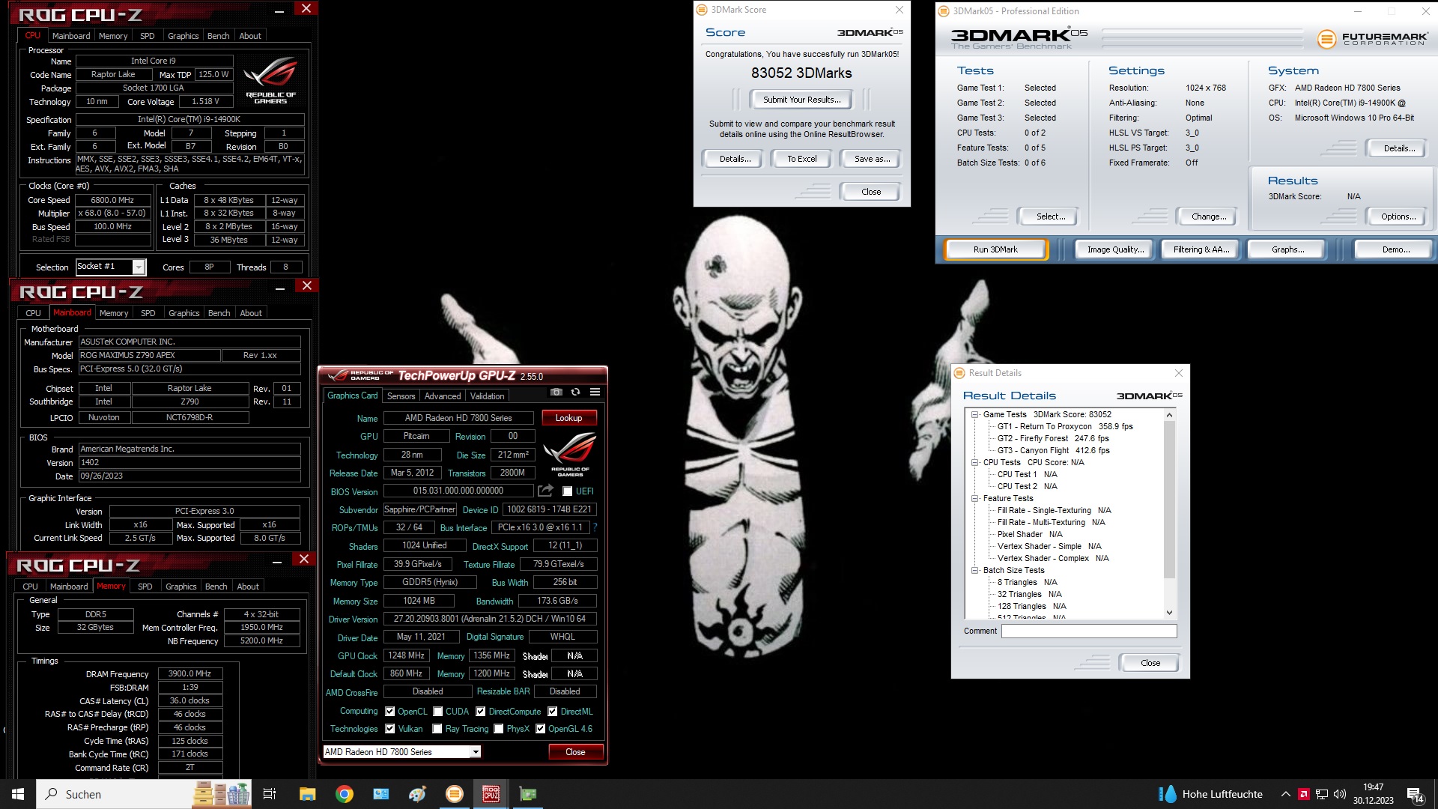The image size is (1438, 809).
Task: Click Submit Your Results button
Action: [x=801, y=100]
